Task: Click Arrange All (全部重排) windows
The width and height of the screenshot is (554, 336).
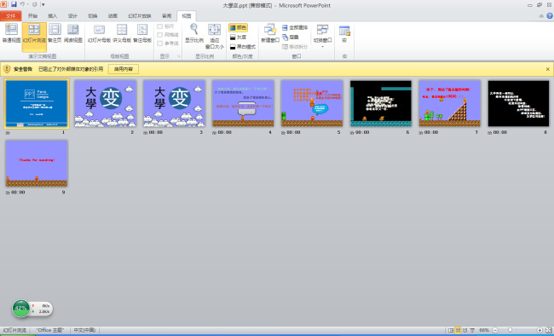Action: pos(295,27)
